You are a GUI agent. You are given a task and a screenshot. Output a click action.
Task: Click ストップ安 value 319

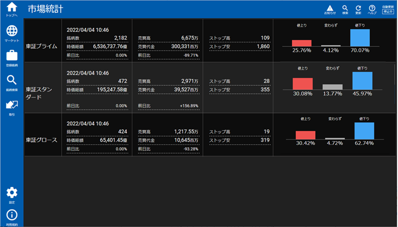coord(265,140)
